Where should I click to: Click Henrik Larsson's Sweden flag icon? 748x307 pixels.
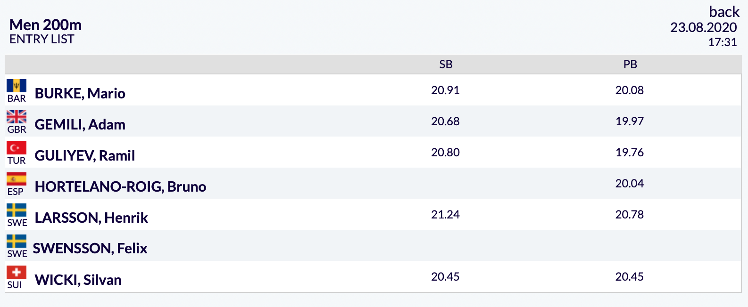click(17, 210)
